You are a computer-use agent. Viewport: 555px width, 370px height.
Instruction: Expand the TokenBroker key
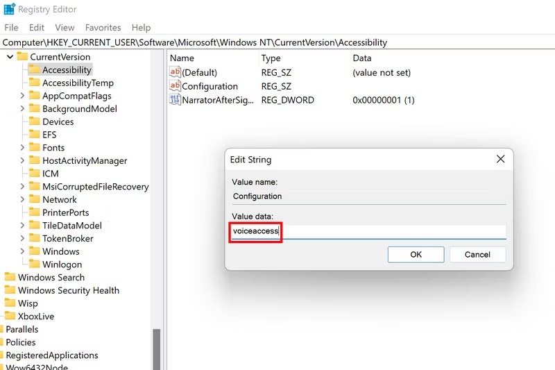(x=22, y=238)
